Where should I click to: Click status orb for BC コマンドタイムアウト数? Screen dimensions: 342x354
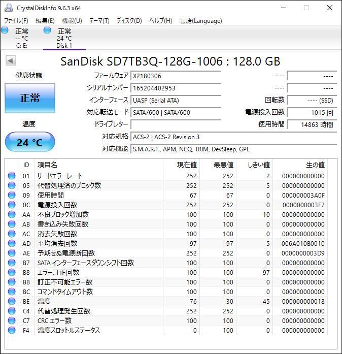tap(12, 292)
